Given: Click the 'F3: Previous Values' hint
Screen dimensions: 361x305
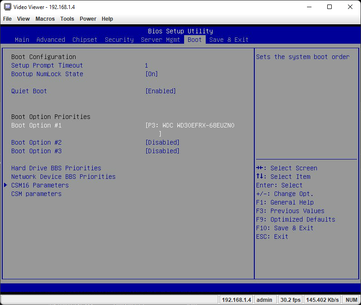Looking at the screenshot, I should (290, 211).
